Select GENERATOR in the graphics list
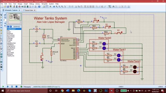Viewport: 166px width, 93px height. [11, 43]
